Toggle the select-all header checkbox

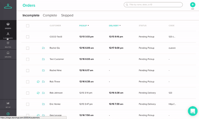[x=28, y=26]
